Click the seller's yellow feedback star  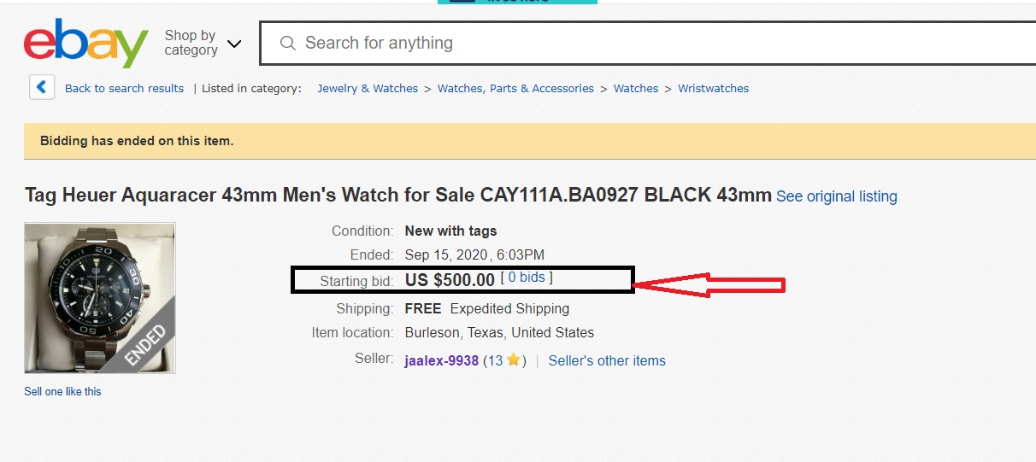(513, 360)
